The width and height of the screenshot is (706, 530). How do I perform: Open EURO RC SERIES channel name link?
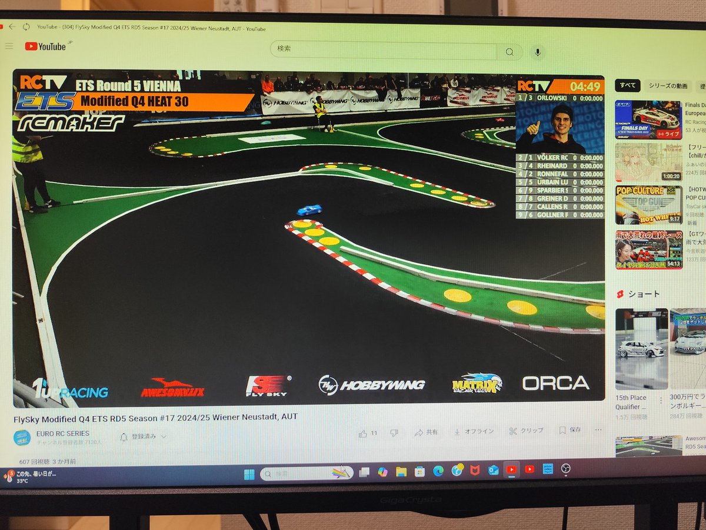pos(63,433)
